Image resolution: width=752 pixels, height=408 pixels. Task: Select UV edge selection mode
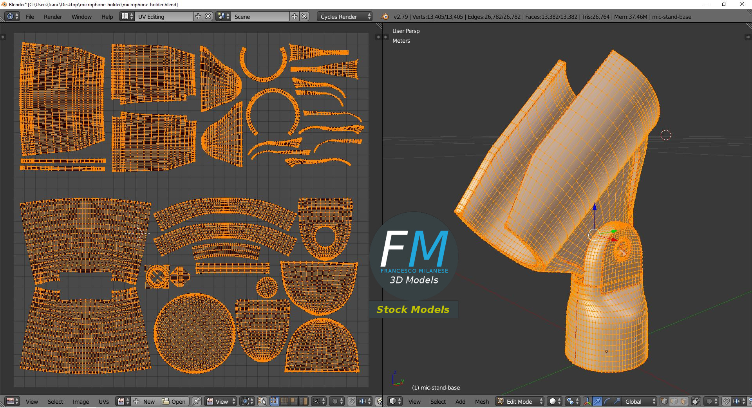coord(284,401)
